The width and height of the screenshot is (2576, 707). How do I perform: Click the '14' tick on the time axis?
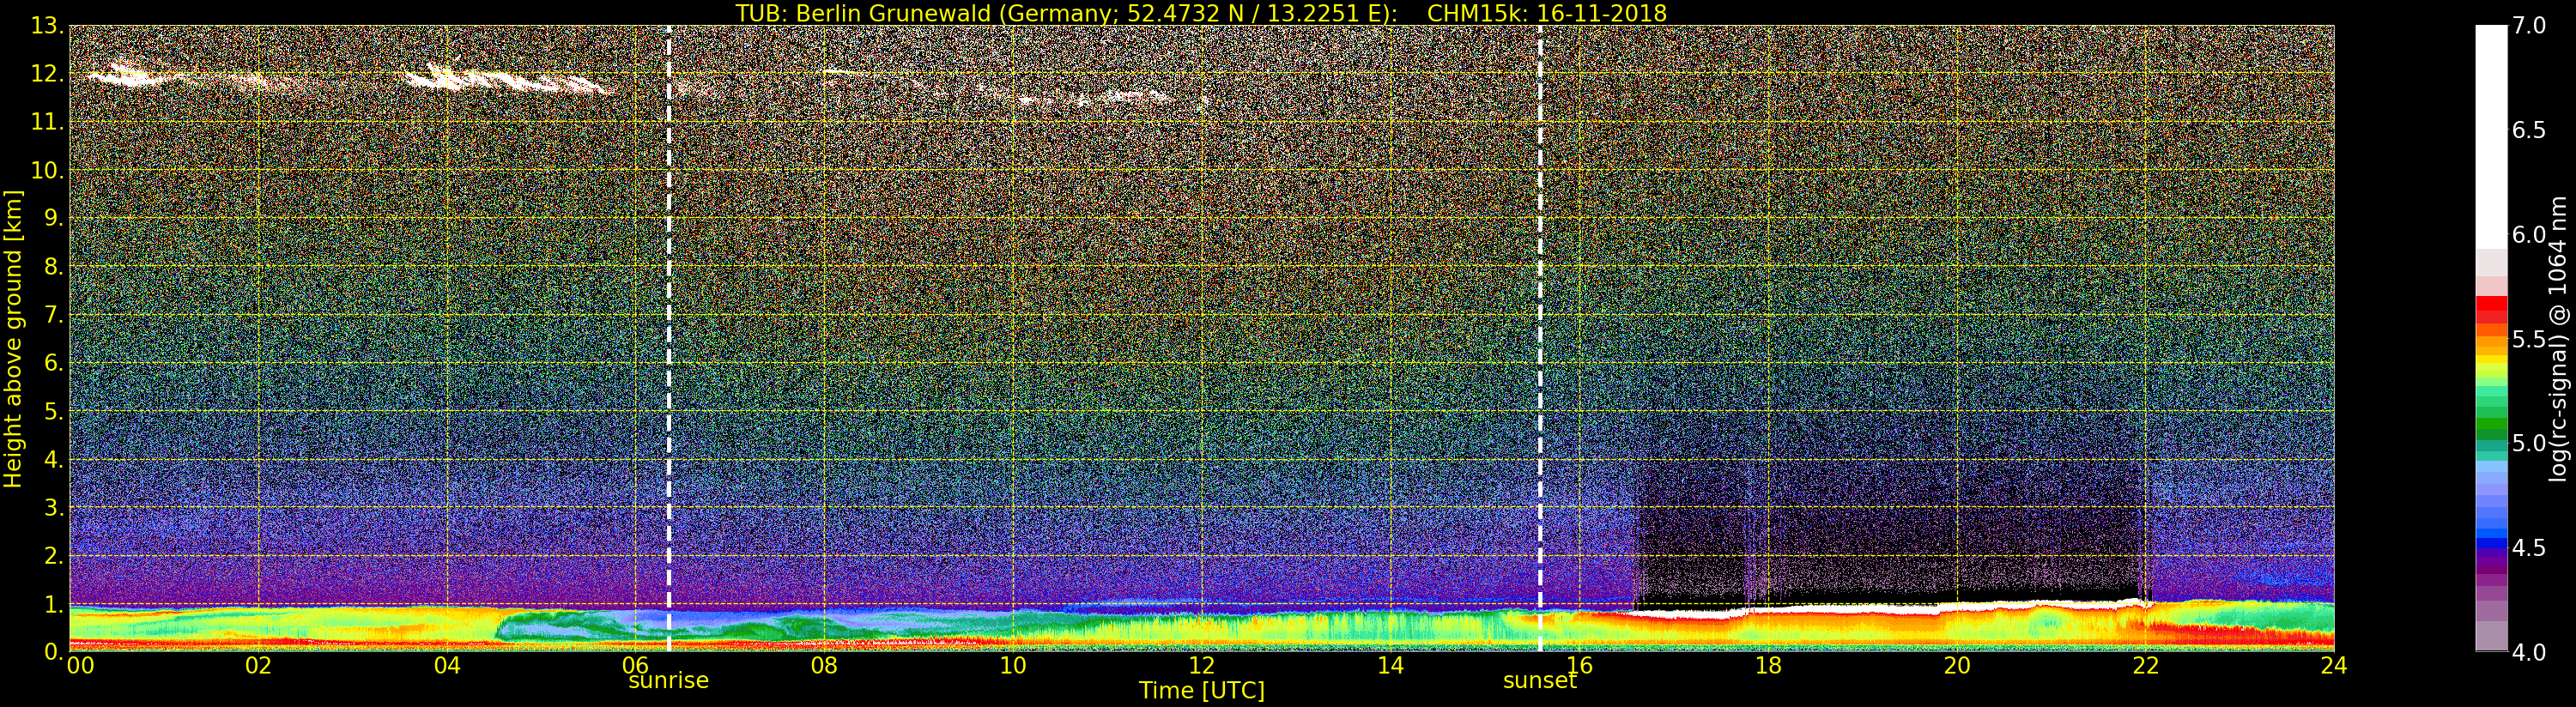[x=1391, y=665]
